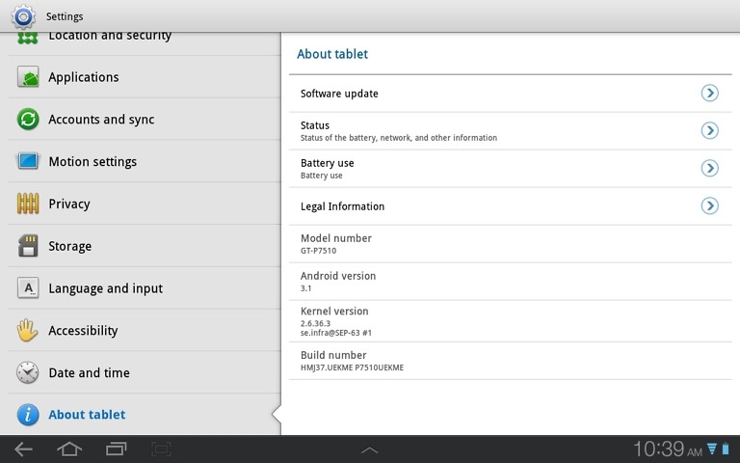Open the Recent apps switcher
The height and width of the screenshot is (463, 740).
tap(116, 449)
